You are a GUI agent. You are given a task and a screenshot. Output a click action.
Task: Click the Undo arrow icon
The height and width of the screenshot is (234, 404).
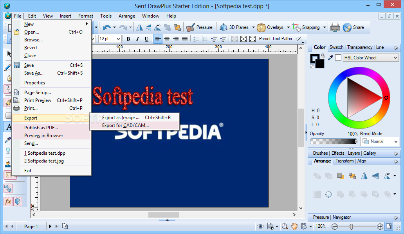tap(106, 27)
